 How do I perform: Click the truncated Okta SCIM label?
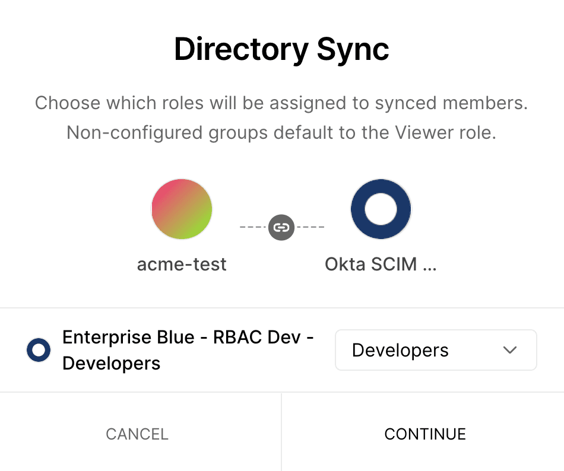click(x=381, y=264)
